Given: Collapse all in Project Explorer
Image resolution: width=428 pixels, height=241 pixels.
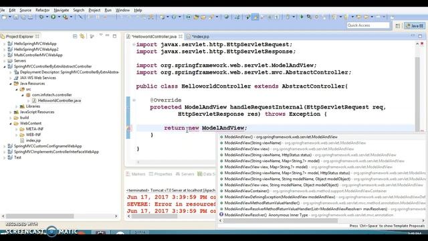Looking at the screenshot, I should [x=75, y=36].
